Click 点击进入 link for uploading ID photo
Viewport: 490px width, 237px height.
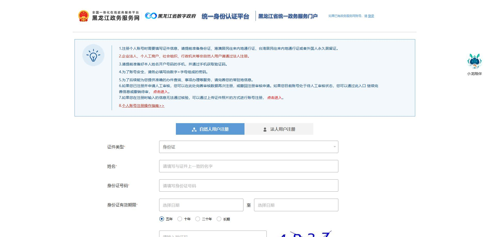click(274, 98)
